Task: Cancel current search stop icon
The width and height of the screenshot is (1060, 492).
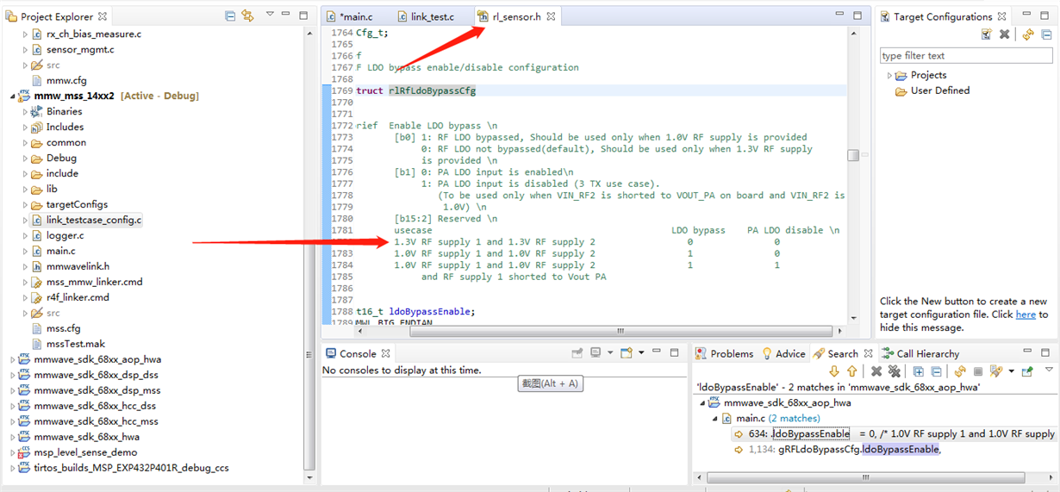Action: pos(978,371)
